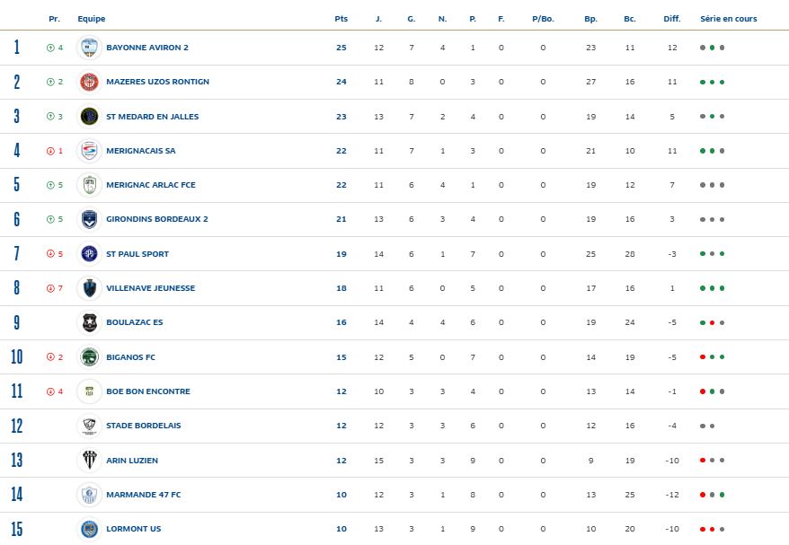
Task: Click the green up arrow beside Bayonne Aviron 2
Action: point(50,48)
